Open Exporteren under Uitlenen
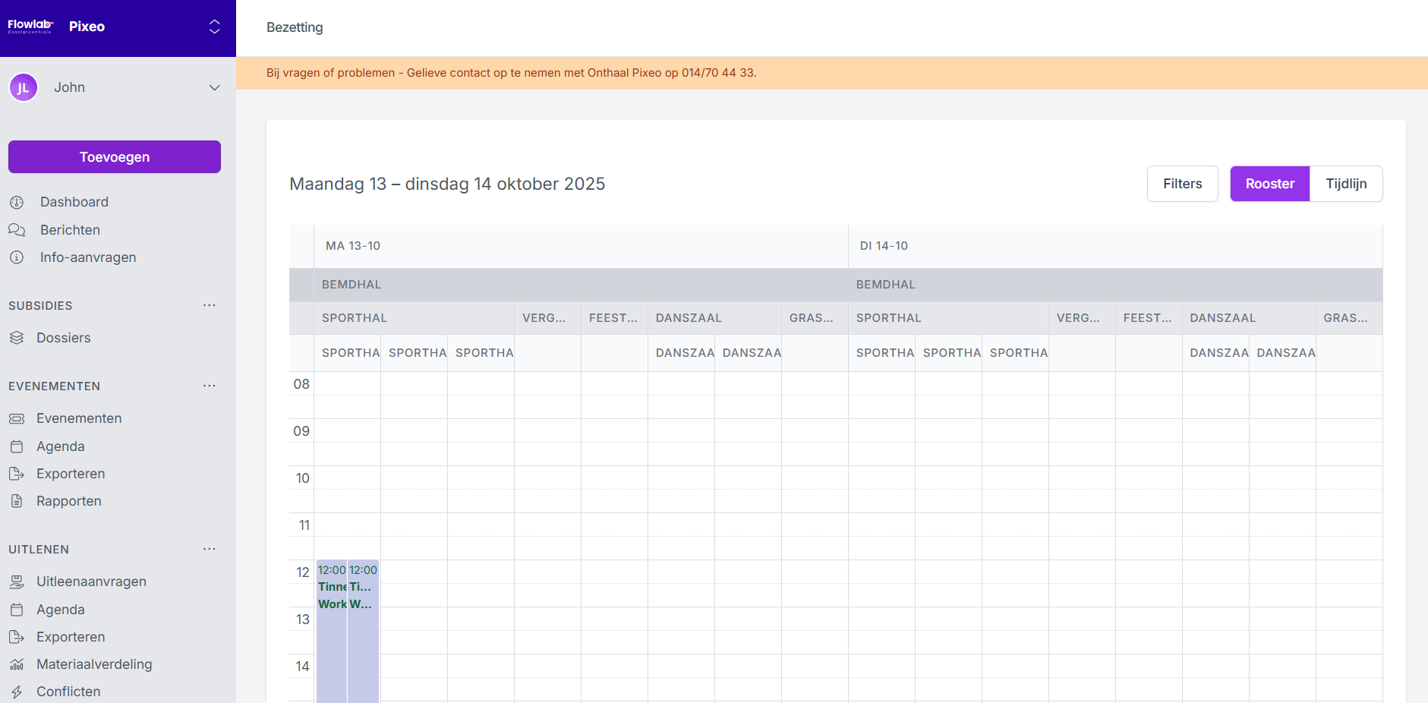1428x703 pixels. click(71, 637)
